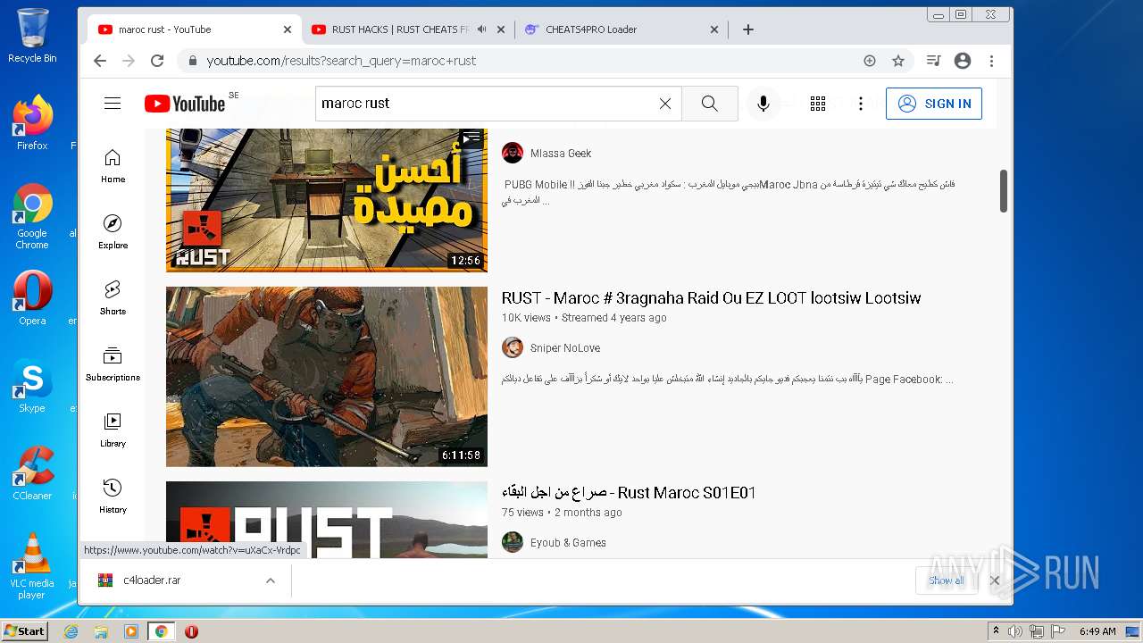This screenshot has height=643, width=1143.
Task: Open Shorts in the sidebar
Action: click(x=113, y=298)
